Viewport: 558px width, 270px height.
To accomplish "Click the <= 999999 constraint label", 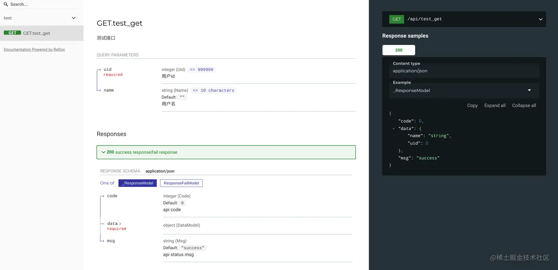I will coord(201,70).
